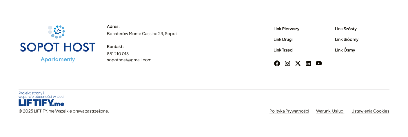The width and height of the screenshot is (408, 137).
Task: Choose the Link Ósmy entry
Action: (x=345, y=50)
